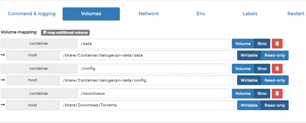Screen dimensions: 306x123
Task: Open the Command & logging tab
Action: pos(32,14)
